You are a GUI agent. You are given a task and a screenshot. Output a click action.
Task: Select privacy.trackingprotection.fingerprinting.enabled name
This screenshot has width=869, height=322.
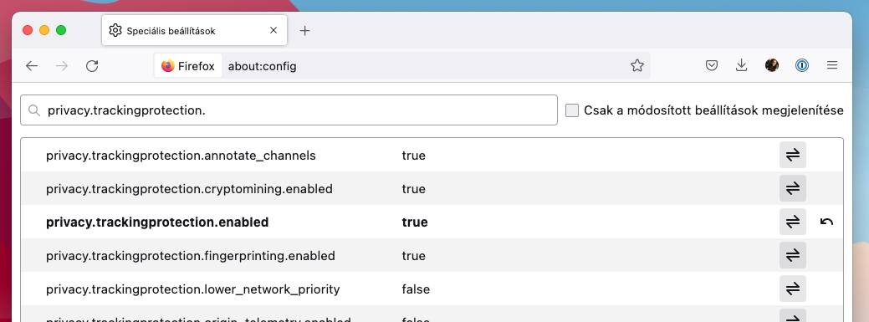coord(191,256)
